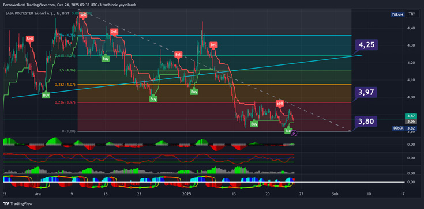Click the 4,30 price axis value
The height and width of the screenshot is (209, 424).
click(411, 45)
